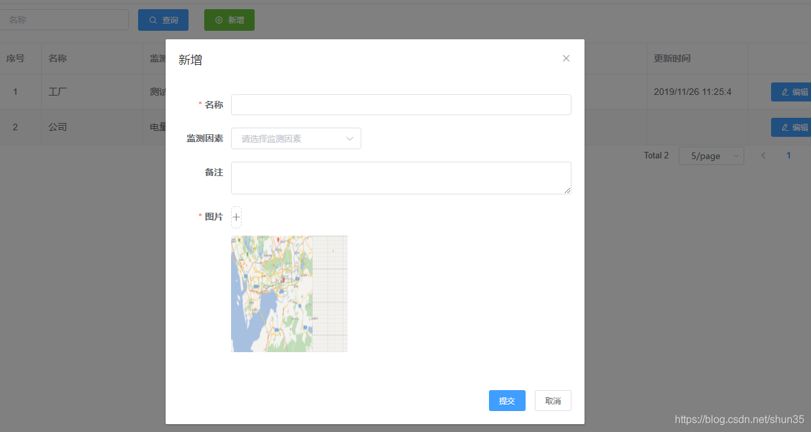Click 编辑 button in 公司 row
This screenshot has width=811, height=432.
(x=792, y=127)
